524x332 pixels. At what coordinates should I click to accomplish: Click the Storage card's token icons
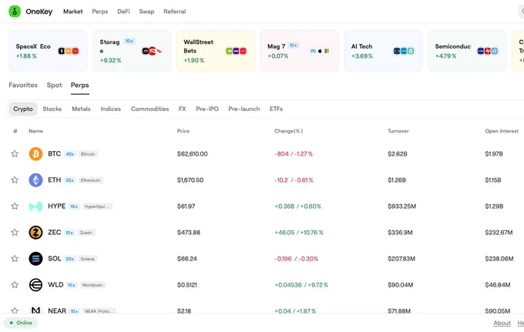tap(153, 51)
